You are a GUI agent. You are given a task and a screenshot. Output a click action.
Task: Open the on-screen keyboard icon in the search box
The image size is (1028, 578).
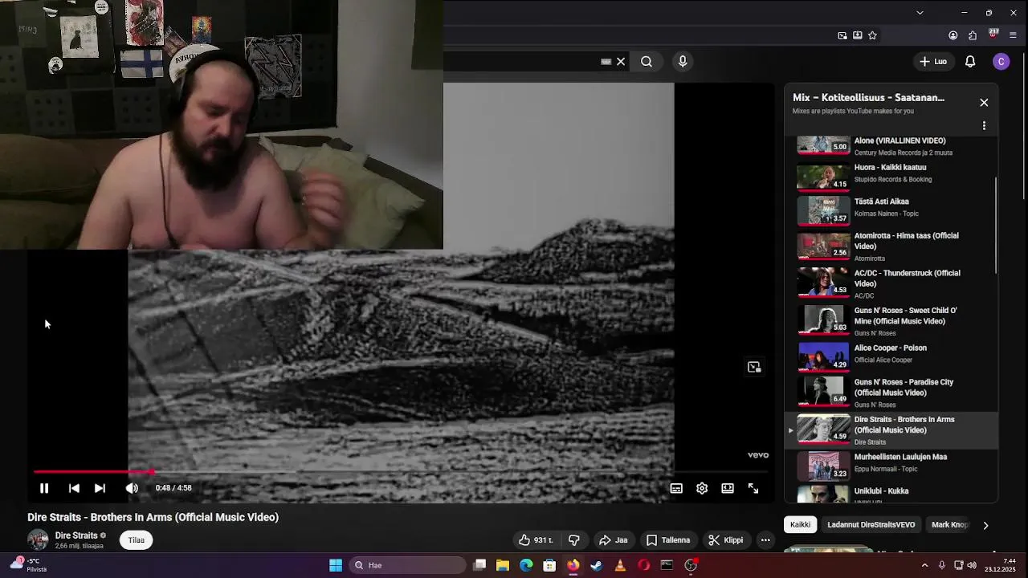(x=606, y=62)
